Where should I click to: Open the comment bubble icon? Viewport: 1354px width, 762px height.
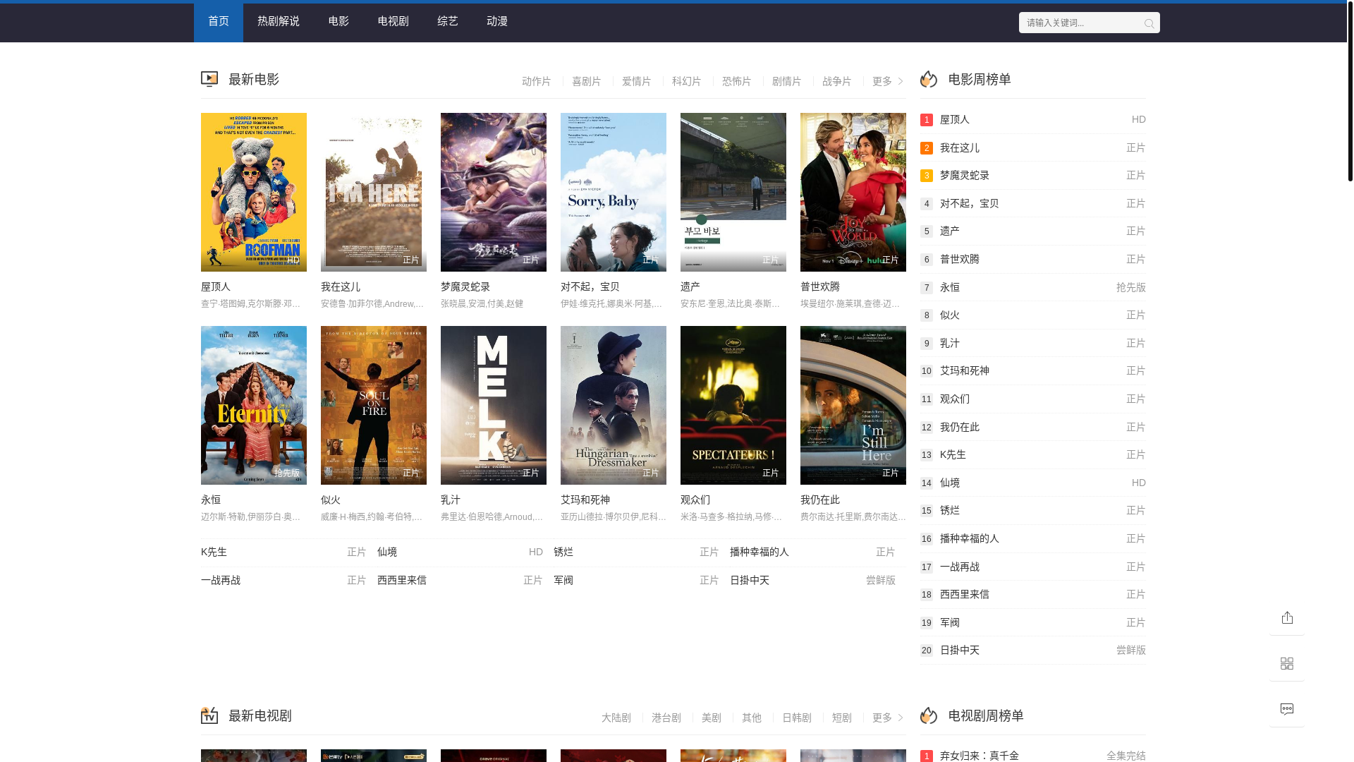point(1287,709)
